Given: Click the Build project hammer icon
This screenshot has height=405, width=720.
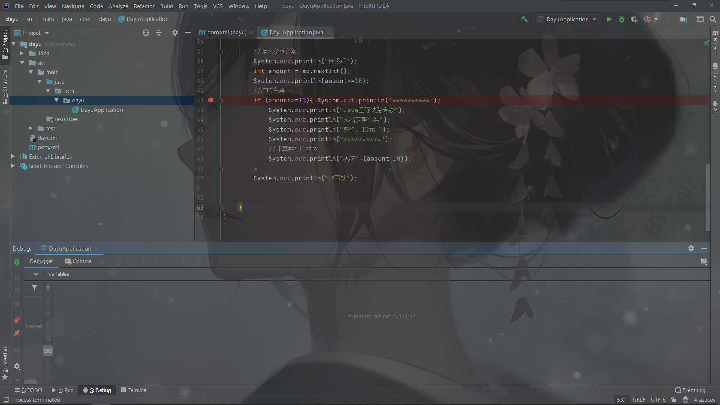Looking at the screenshot, I should point(524,19).
